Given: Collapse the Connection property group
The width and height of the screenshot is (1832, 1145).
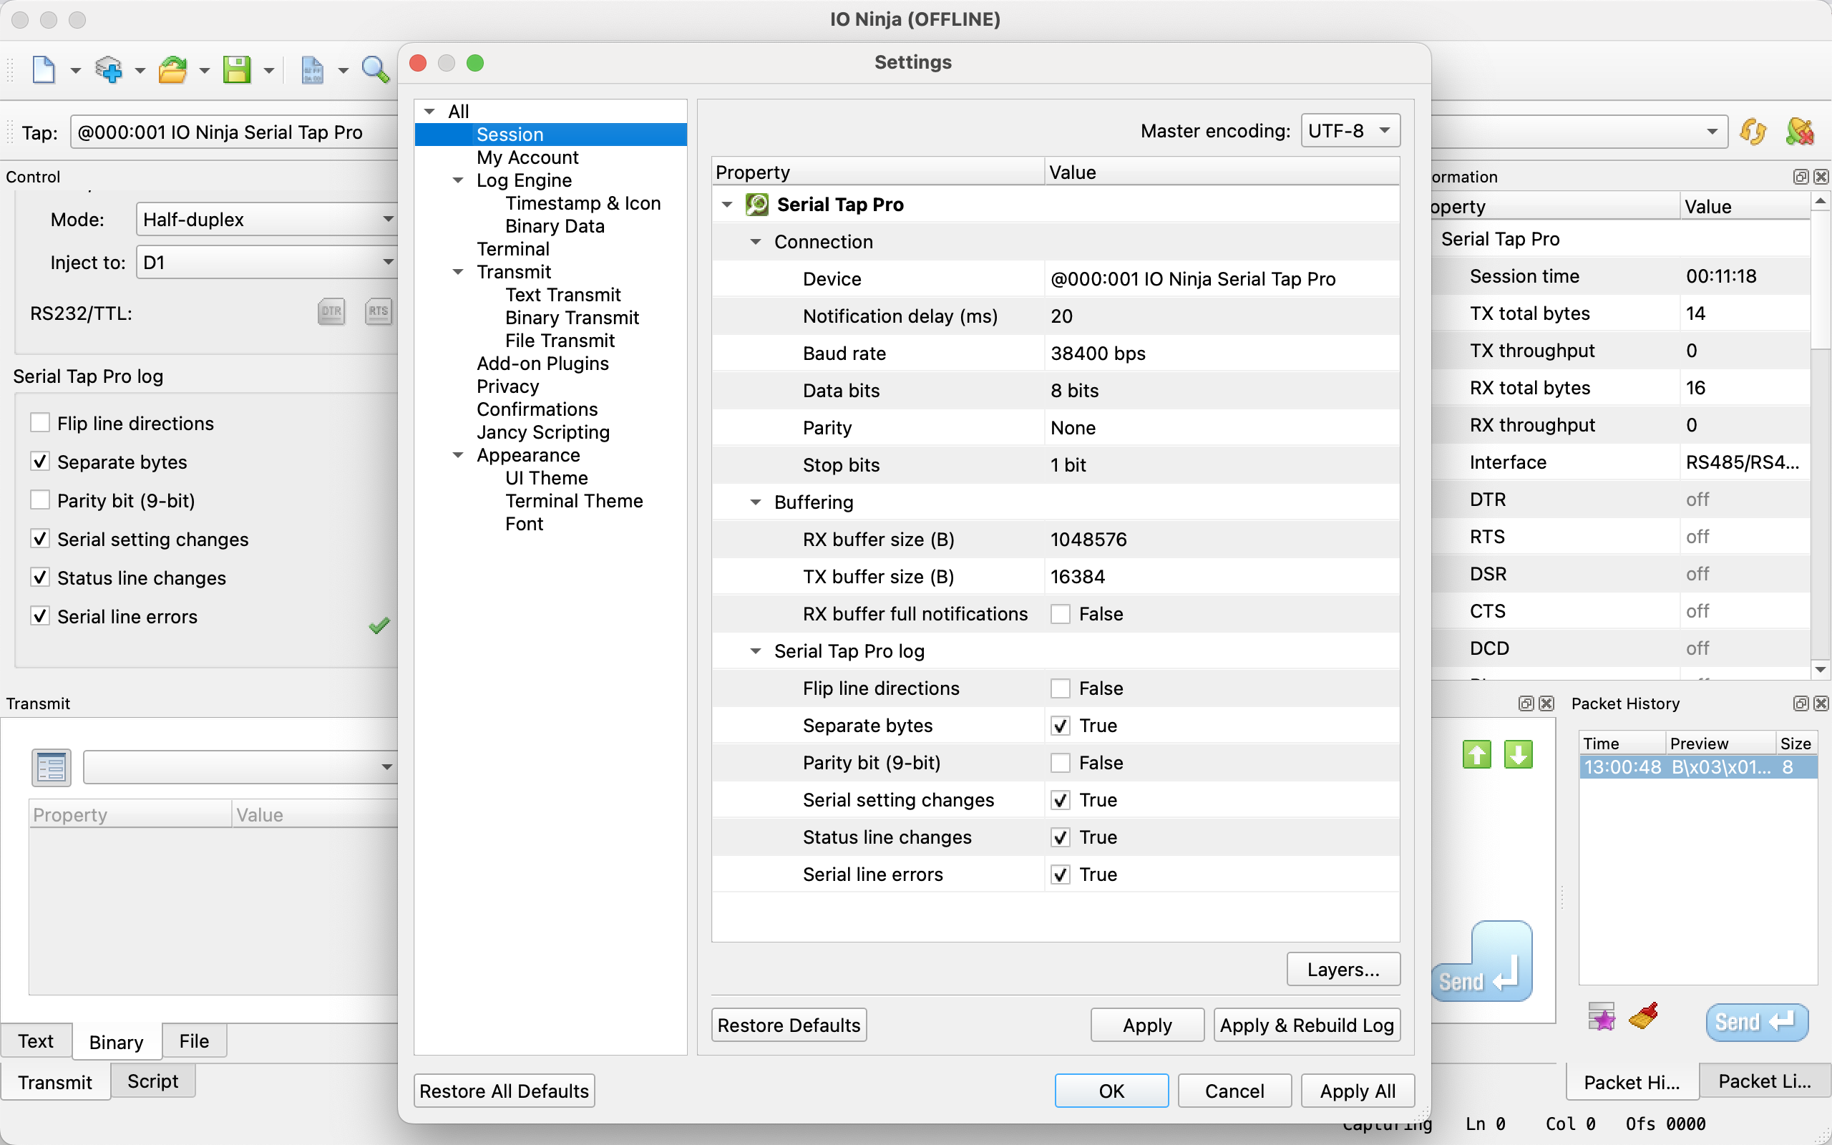Looking at the screenshot, I should click(755, 242).
